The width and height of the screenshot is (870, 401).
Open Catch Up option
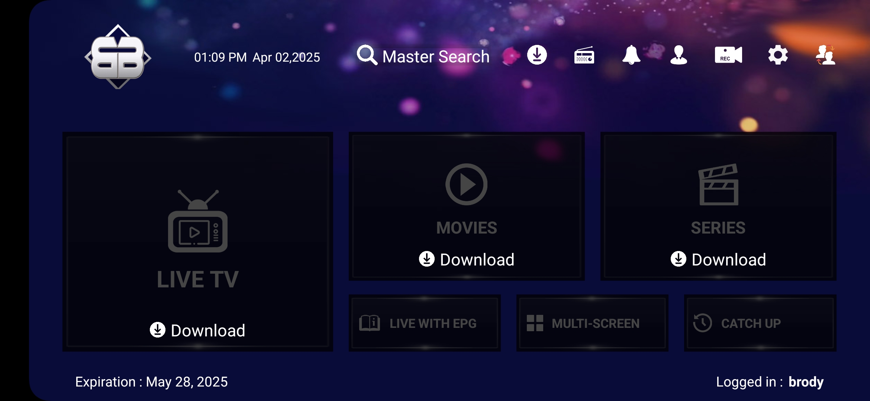[760, 323]
